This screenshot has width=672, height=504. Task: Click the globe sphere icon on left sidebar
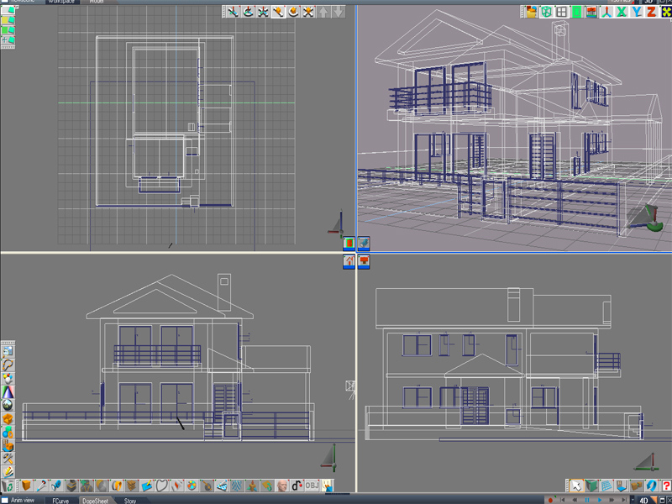[x=8, y=405]
